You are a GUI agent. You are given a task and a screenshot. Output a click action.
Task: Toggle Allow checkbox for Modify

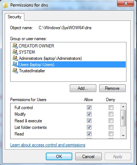tap(89, 114)
